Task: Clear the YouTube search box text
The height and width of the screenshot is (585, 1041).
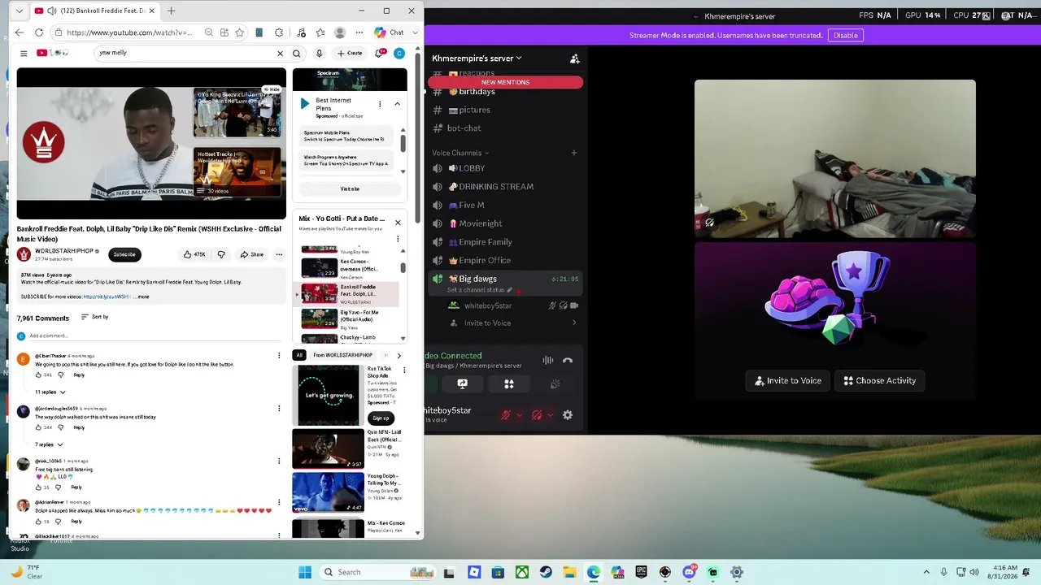Action: pos(281,54)
